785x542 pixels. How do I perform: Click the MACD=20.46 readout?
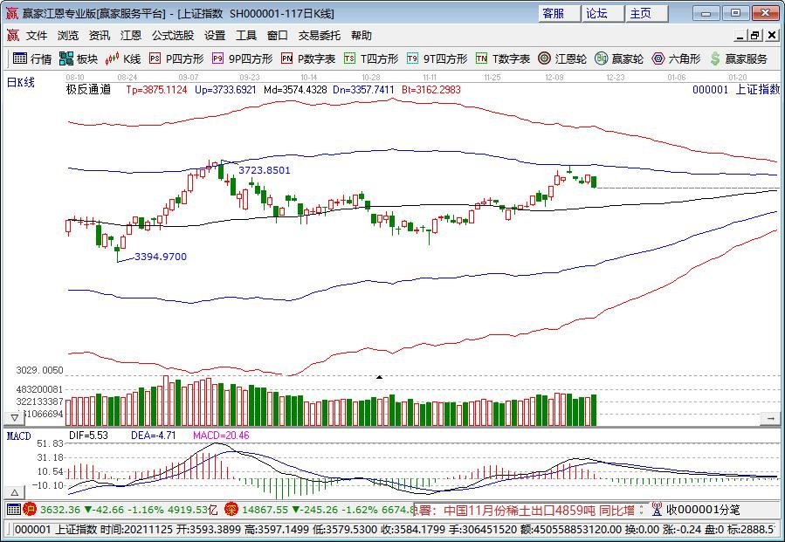[221, 436]
